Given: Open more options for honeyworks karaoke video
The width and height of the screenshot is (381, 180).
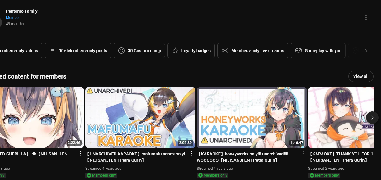Looking at the screenshot, I should 303,154.
